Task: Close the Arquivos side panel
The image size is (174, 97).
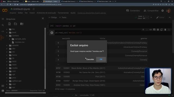Action: (x=43, y=18)
